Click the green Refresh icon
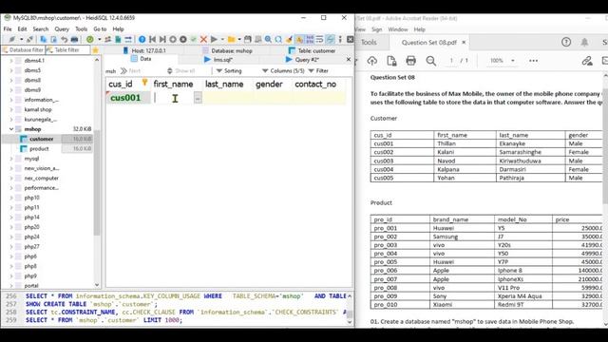Viewport: 608px width, 342px height. click(x=90, y=39)
